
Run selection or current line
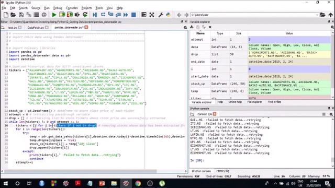pos(77,15)
